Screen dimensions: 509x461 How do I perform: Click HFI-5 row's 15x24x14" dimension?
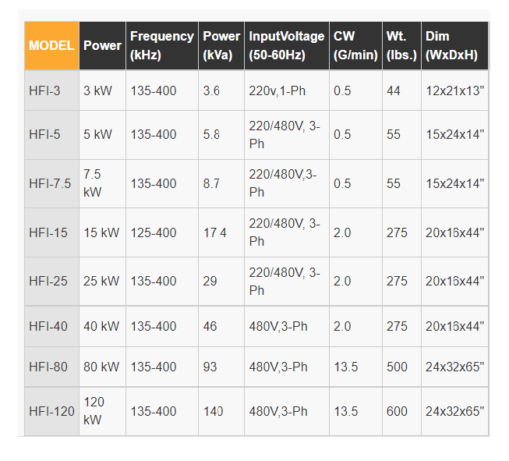coord(454,134)
